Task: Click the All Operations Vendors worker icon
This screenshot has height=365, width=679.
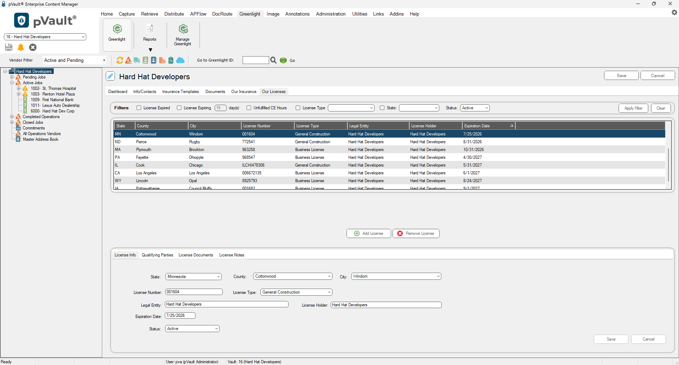Action: 18,134
